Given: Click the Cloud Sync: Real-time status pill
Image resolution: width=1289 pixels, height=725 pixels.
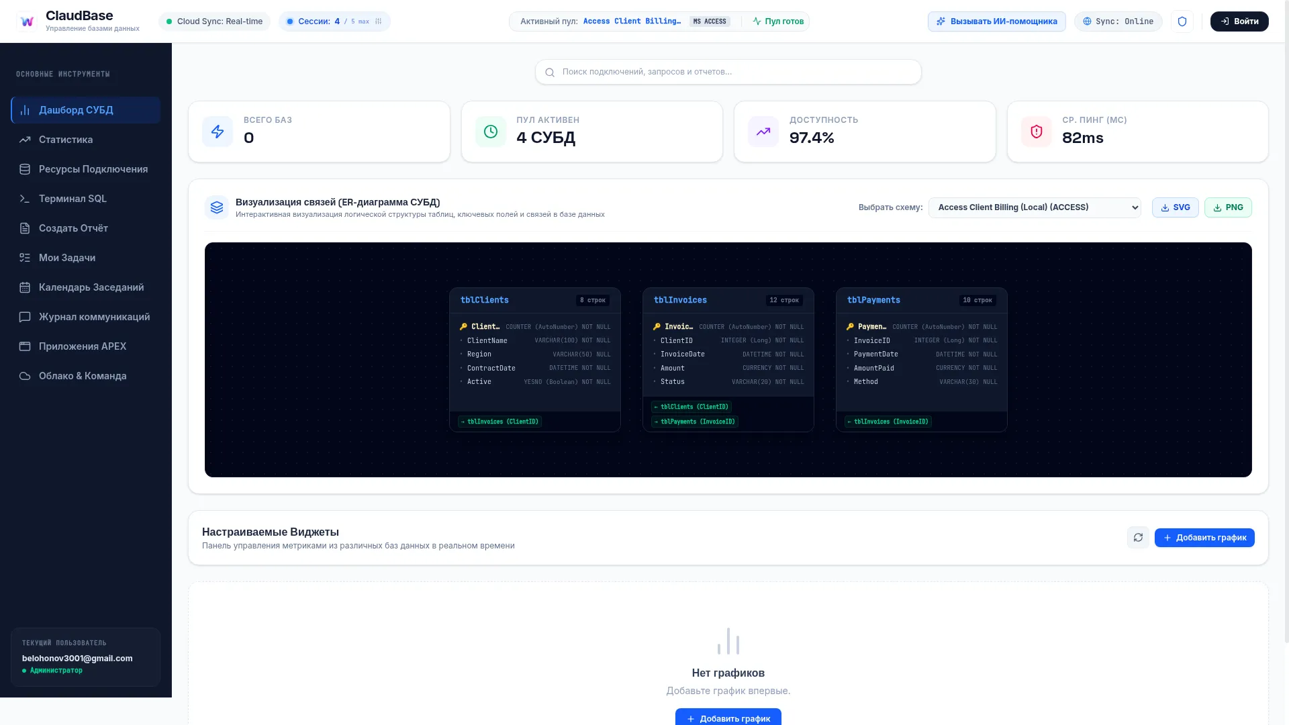Looking at the screenshot, I should pos(214,21).
